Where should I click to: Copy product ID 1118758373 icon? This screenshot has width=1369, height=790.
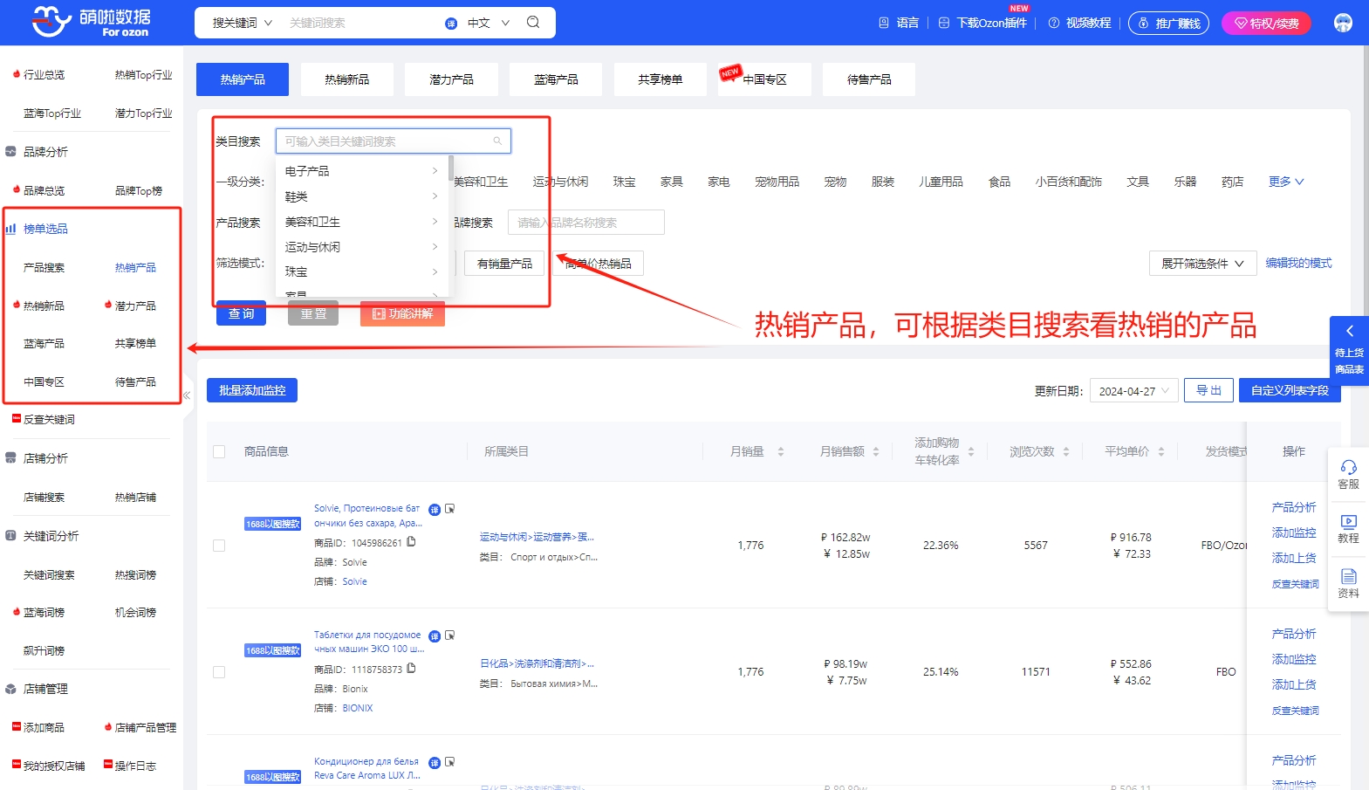click(411, 669)
